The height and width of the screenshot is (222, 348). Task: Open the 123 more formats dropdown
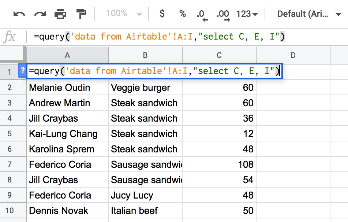[245, 14]
